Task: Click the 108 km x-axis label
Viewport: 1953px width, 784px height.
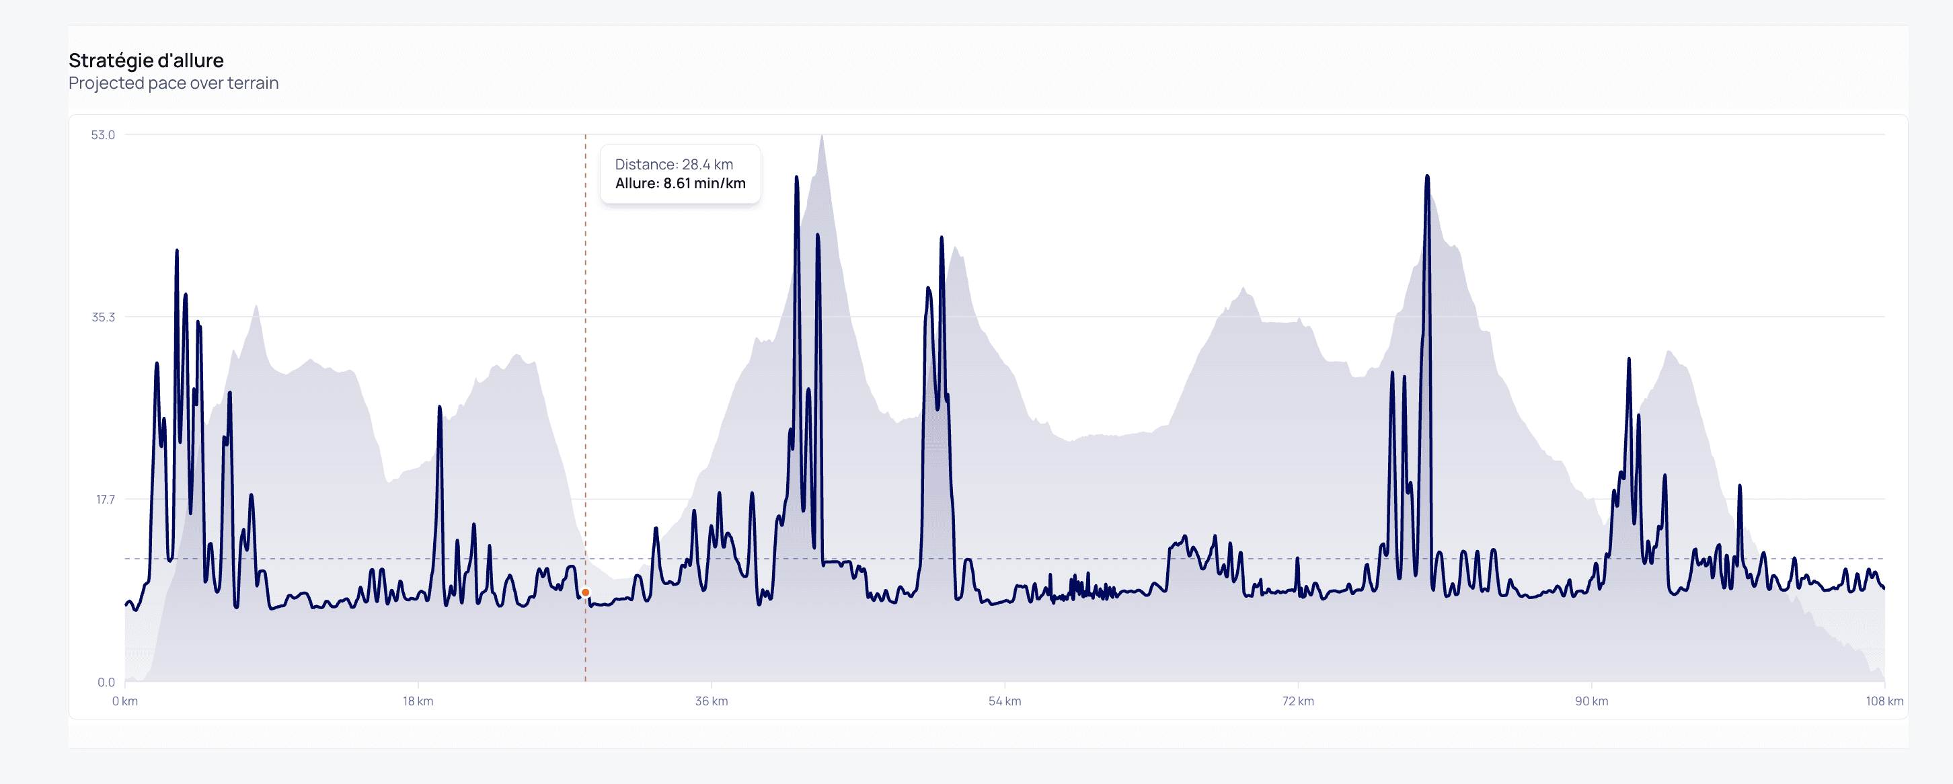Action: coord(1884,701)
